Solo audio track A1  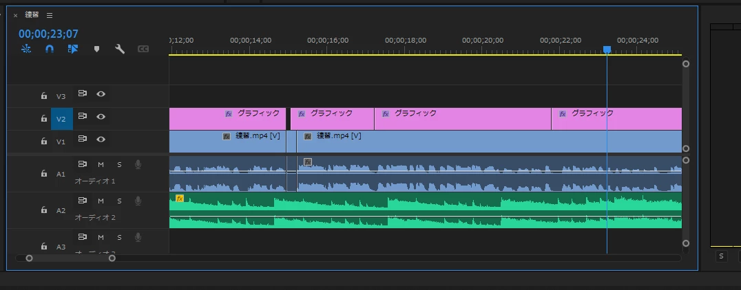(119, 164)
